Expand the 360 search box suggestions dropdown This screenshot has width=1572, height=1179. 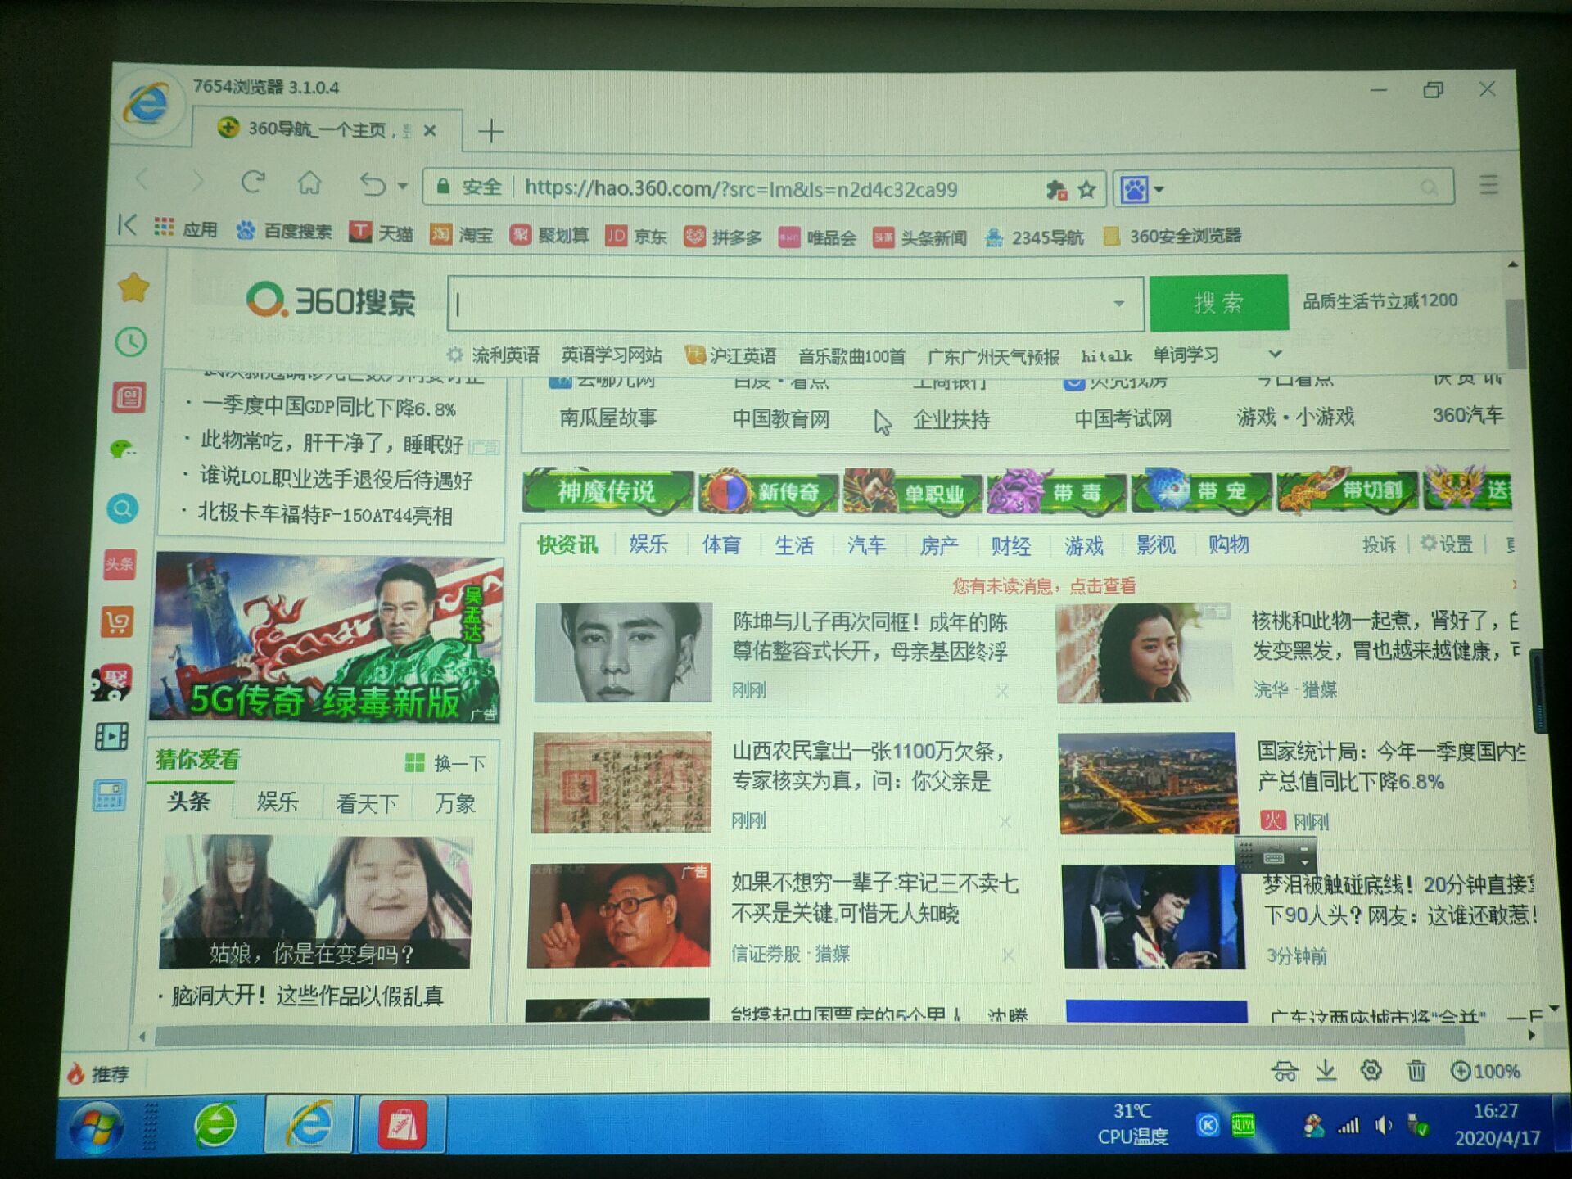coord(1119,304)
